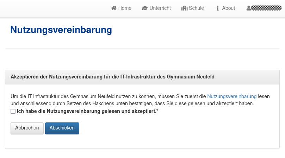The height and width of the screenshot is (158, 285).
Task: Click the large Nutzungsvereinbarung page heading
Action: tap(61, 30)
